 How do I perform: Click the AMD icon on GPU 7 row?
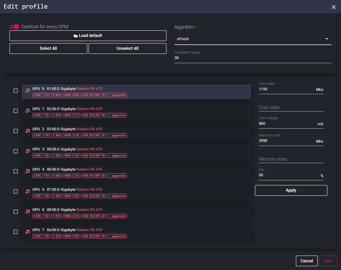(x=28, y=232)
